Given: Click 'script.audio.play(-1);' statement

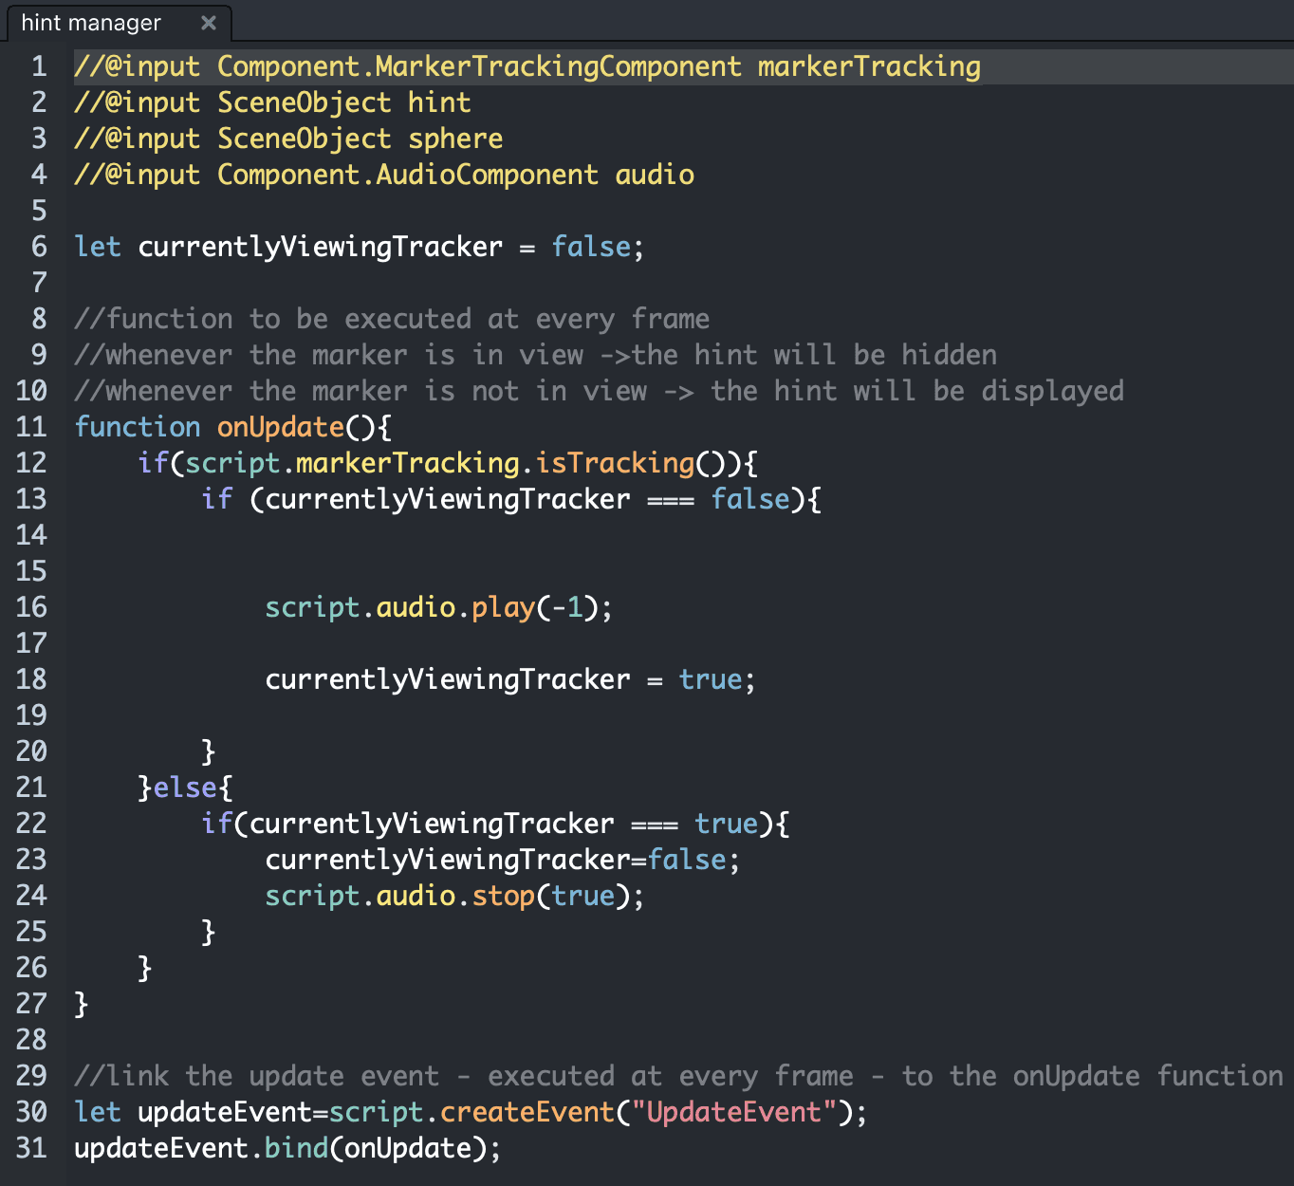Looking at the screenshot, I should click(x=439, y=607).
